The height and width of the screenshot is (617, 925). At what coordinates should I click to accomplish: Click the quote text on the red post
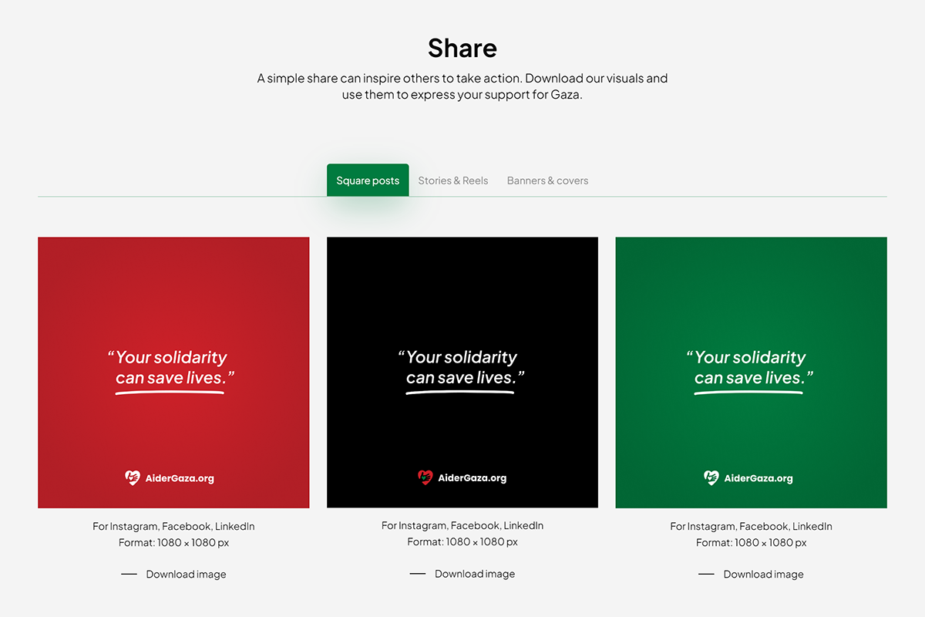[x=171, y=368]
